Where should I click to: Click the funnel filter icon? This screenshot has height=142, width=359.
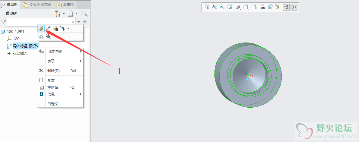click(3, 22)
